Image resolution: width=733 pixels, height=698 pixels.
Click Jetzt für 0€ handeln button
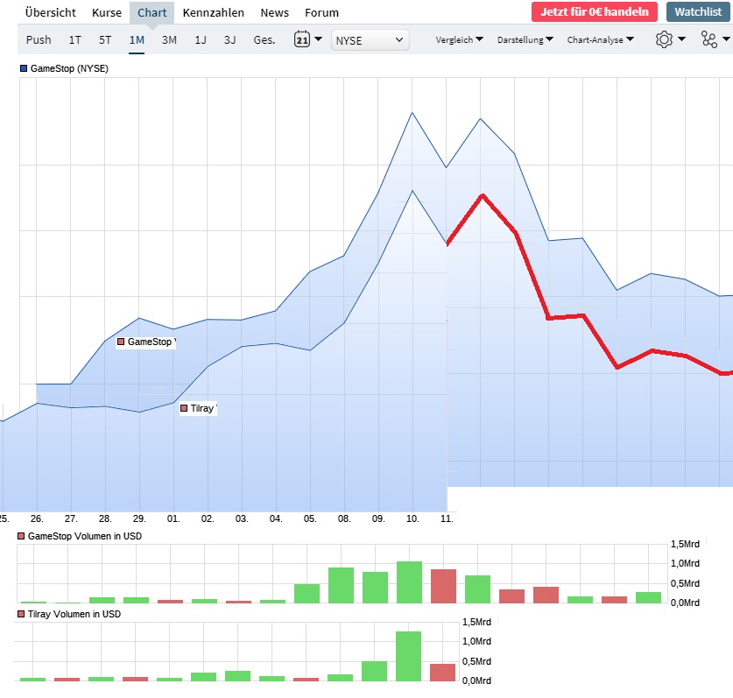(594, 11)
